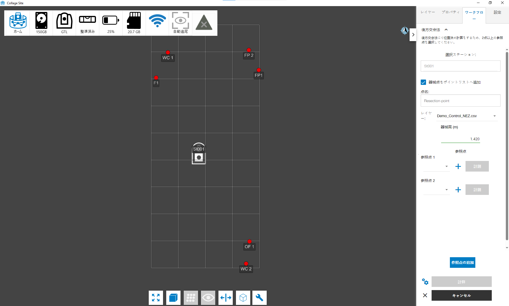The width and height of the screenshot is (509, 306).
Task: Click the blue 参照点の追加 button
Action: click(x=462, y=263)
